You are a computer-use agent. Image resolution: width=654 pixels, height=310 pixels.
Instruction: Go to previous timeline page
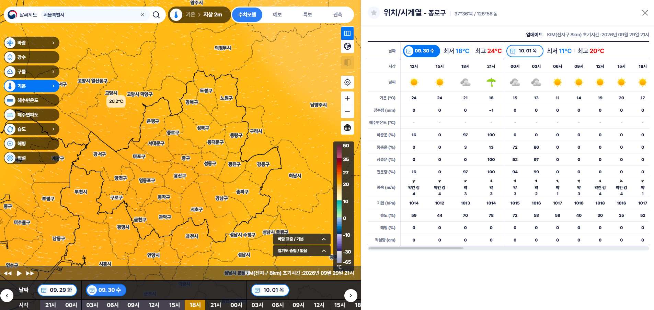point(7,296)
